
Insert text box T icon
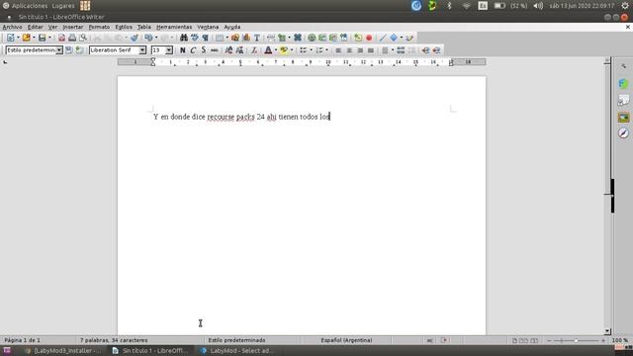pyautogui.click(x=257, y=38)
